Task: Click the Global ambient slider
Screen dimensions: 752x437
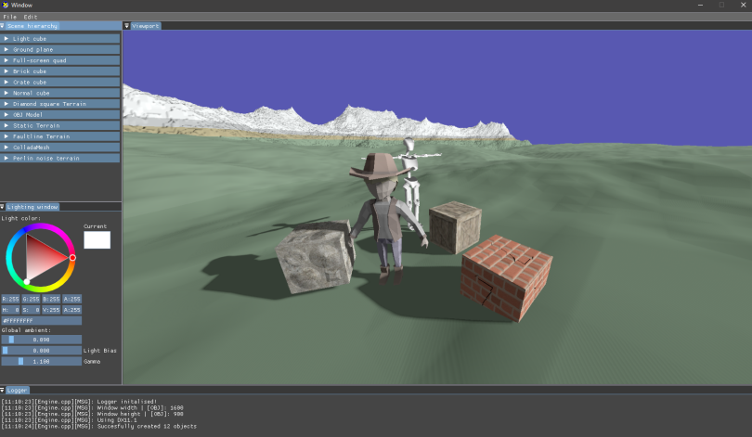Action: pos(41,340)
